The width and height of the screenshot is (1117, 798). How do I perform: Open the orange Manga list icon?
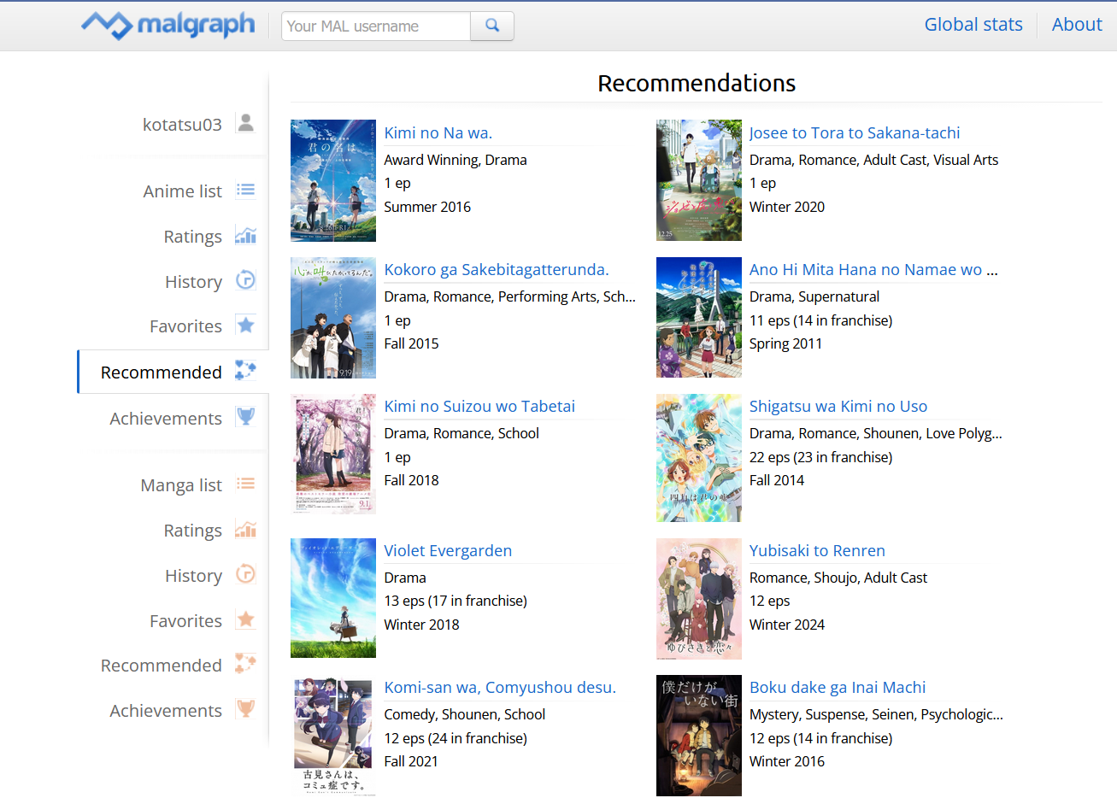[x=245, y=484]
